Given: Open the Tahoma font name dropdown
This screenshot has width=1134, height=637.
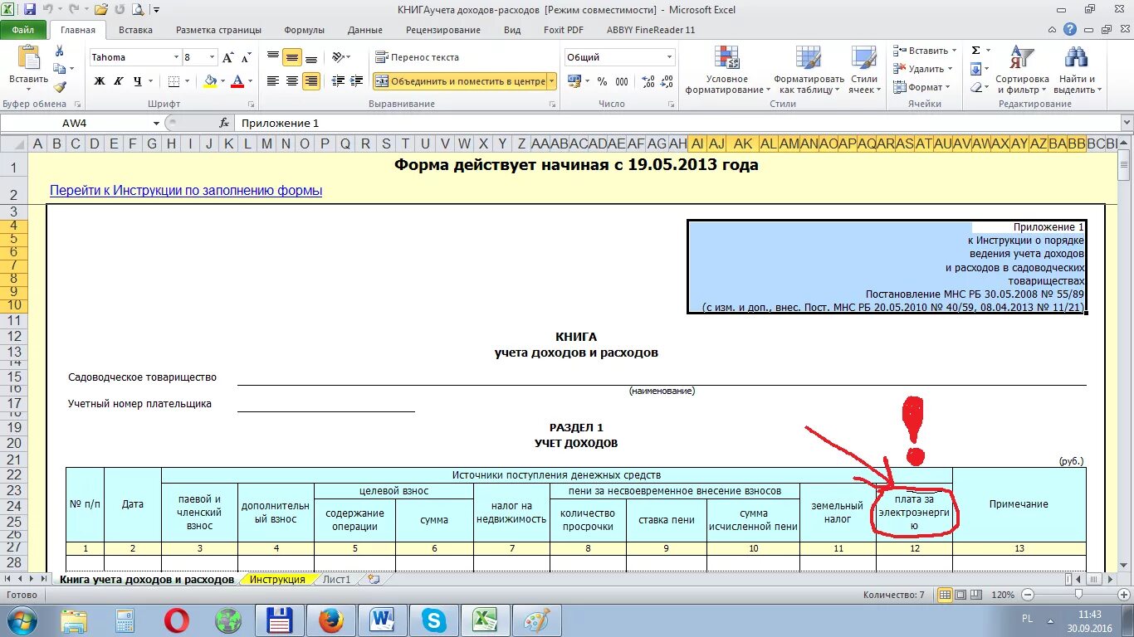Looking at the screenshot, I should 176,57.
